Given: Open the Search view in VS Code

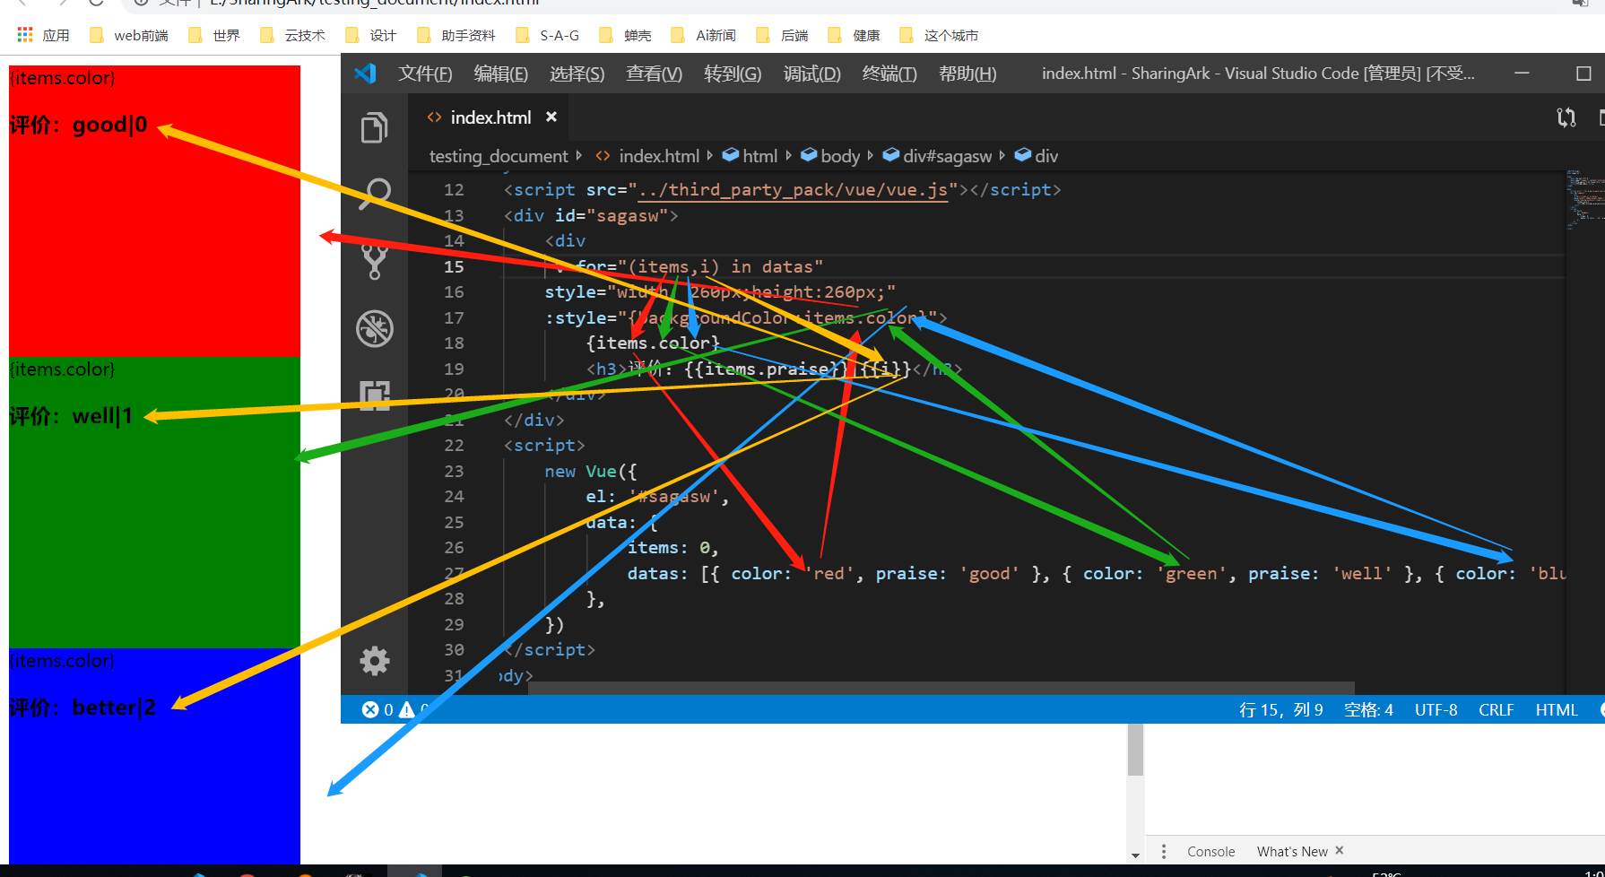Looking at the screenshot, I should point(374,194).
